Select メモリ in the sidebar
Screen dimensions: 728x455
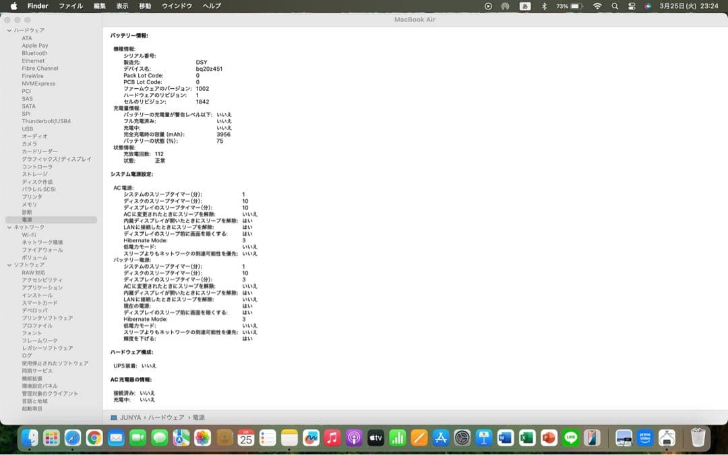[28, 204]
